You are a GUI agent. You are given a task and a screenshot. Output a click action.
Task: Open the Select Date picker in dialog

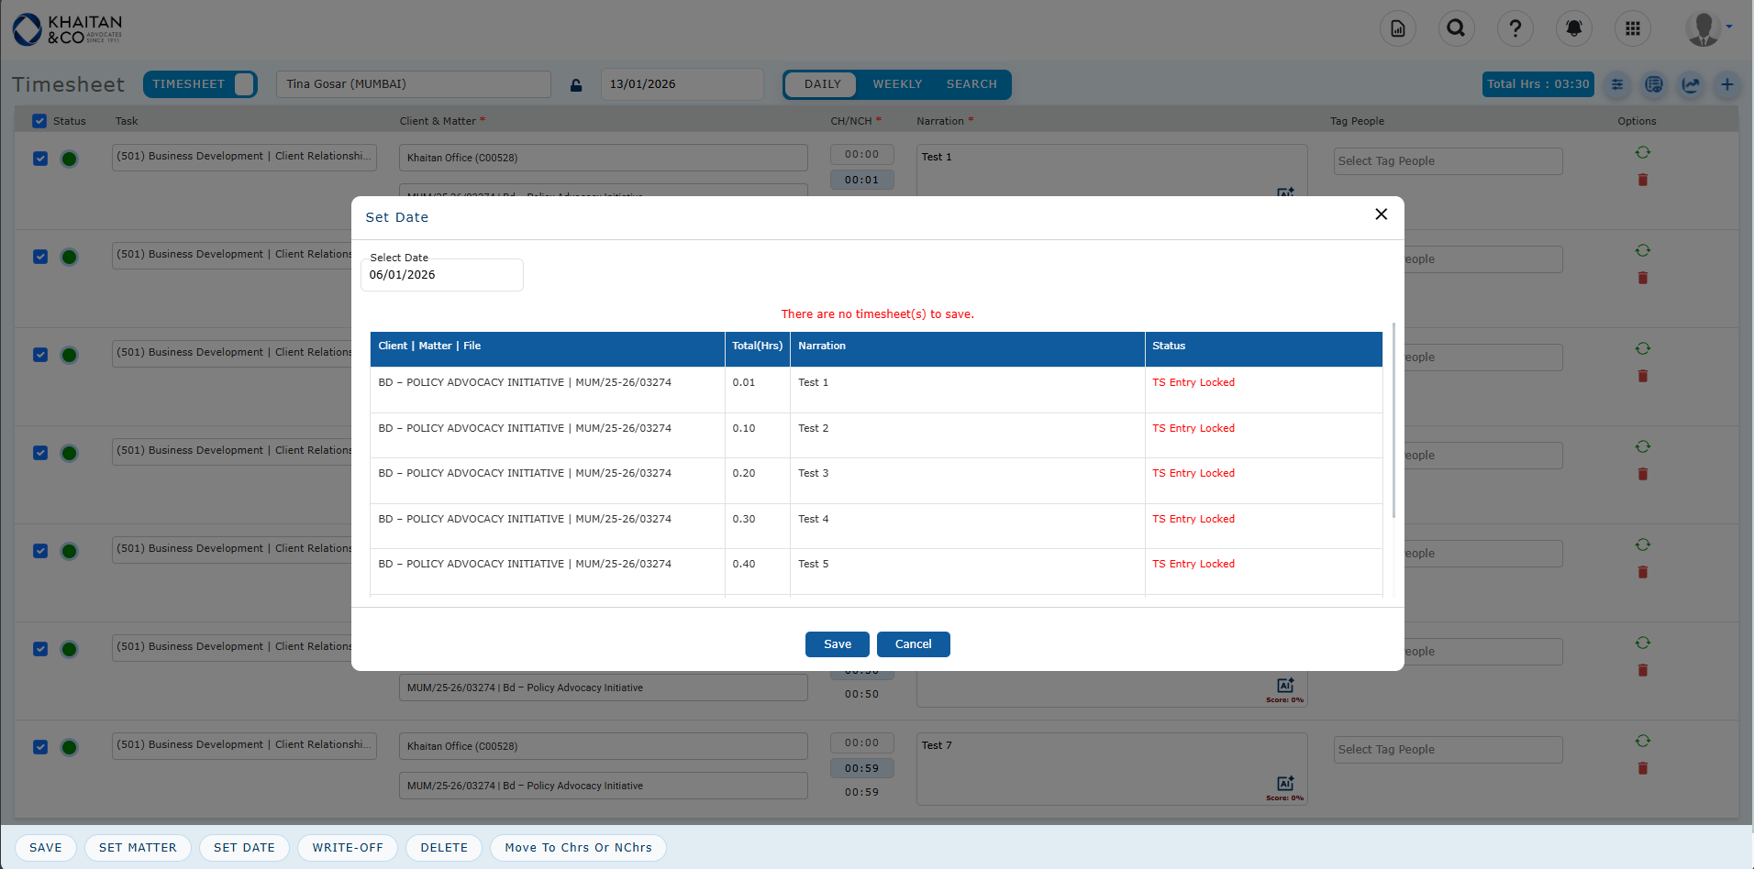coord(441,275)
